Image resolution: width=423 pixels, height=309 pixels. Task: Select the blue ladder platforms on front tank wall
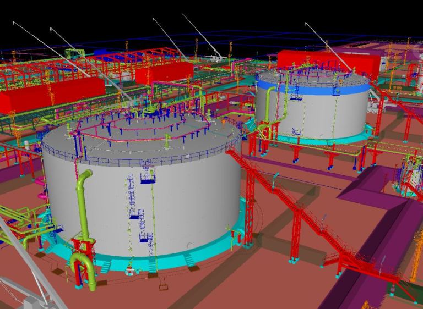click(145, 238)
